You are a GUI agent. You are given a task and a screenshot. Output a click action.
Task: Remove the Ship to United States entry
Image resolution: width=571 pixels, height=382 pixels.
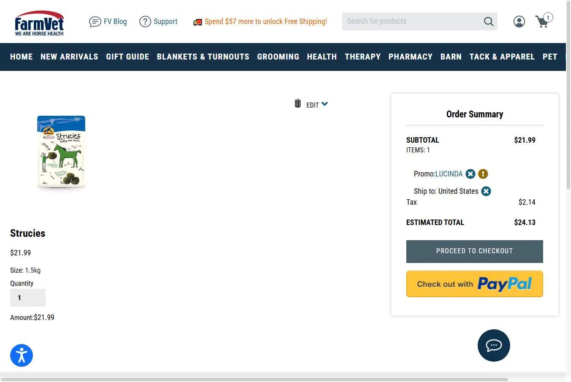(486, 191)
